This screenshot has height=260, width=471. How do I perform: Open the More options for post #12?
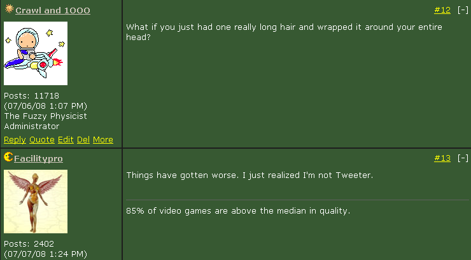click(103, 140)
